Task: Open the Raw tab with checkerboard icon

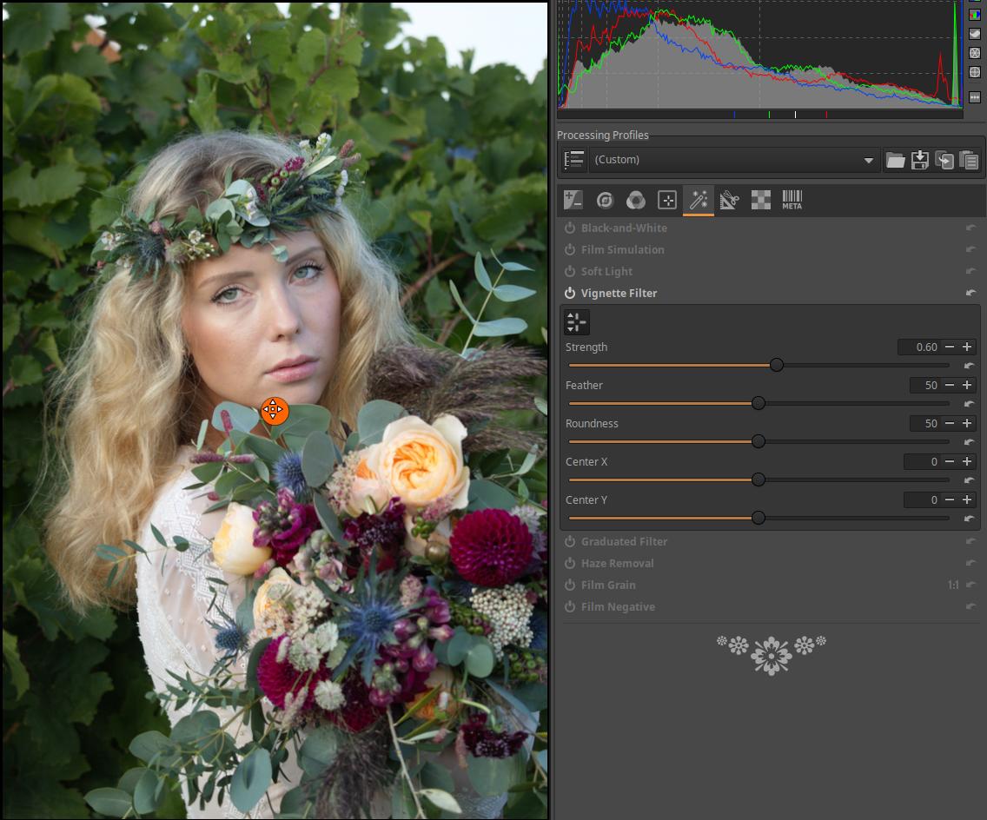Action: (760, 201)
